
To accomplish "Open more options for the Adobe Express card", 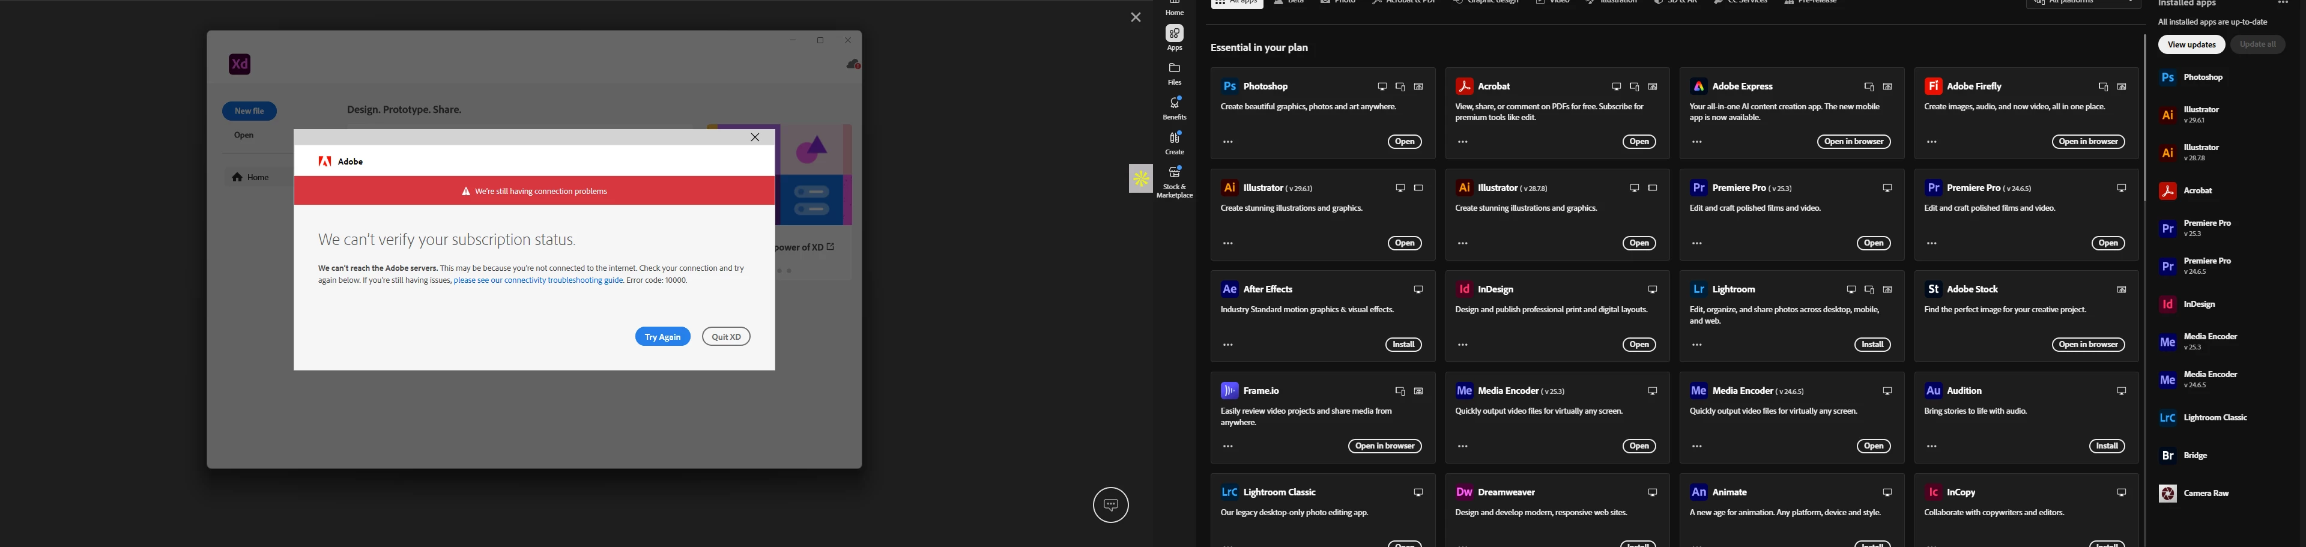I will 1697,142.
